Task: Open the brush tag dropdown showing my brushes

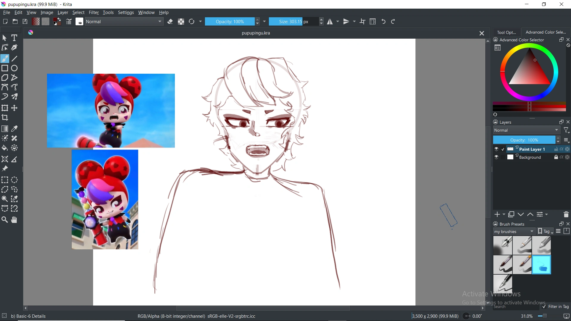Action: coord(514,231)
